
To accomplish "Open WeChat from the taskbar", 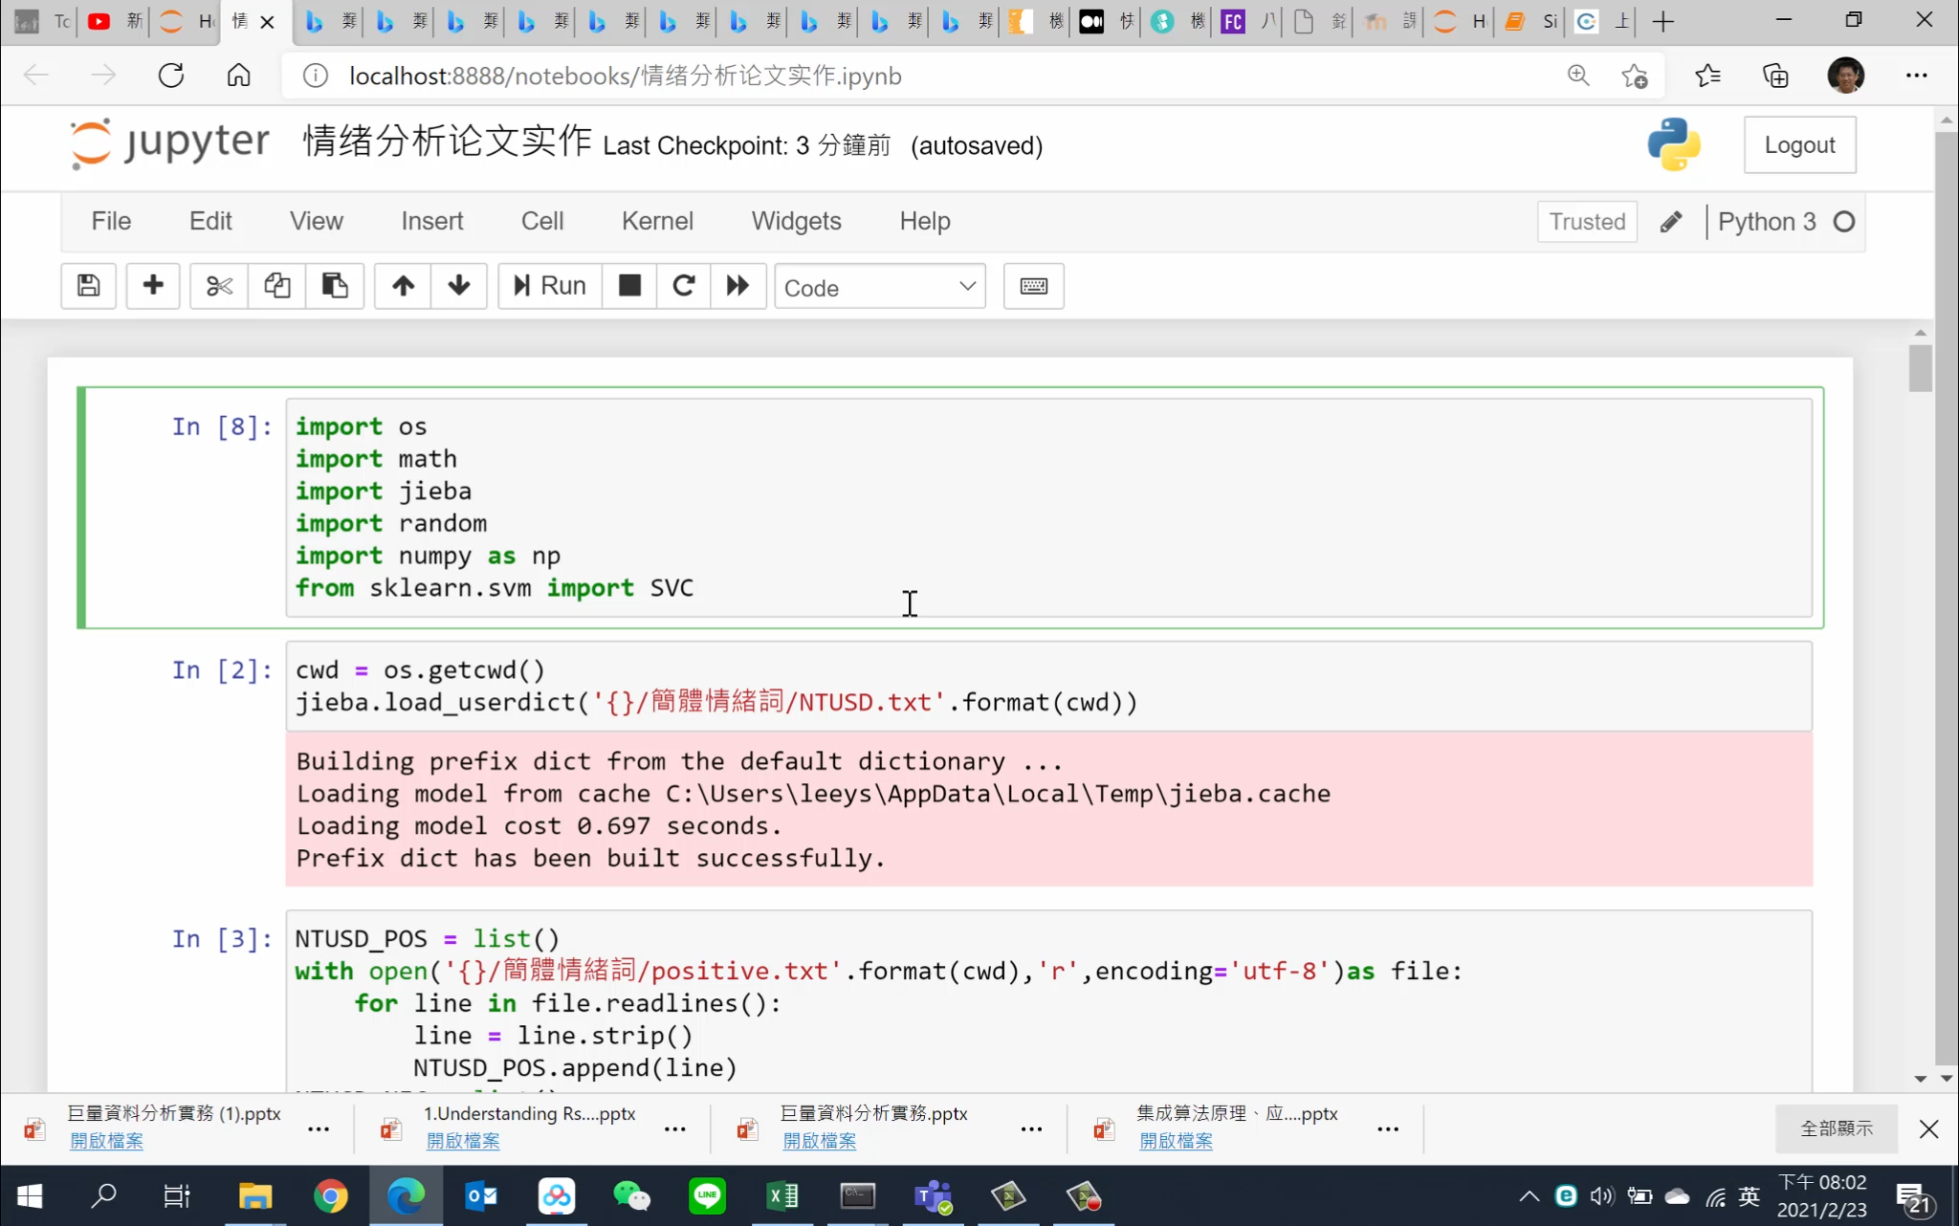I will [631, 1195].
